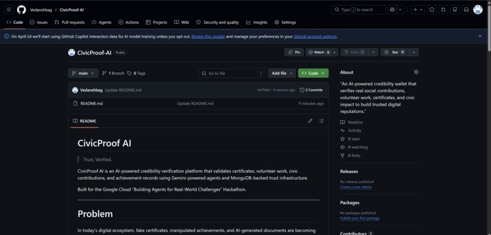Switch to the Issues tab
Screen dimensions: 491x235
pyautogui.click(x=38, y=22)
